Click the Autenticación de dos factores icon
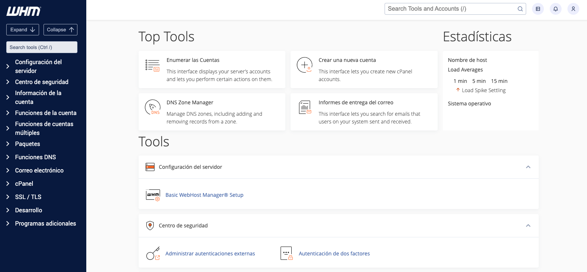The image size is (587, 272). pyautogui.click(x=286, y=254)
